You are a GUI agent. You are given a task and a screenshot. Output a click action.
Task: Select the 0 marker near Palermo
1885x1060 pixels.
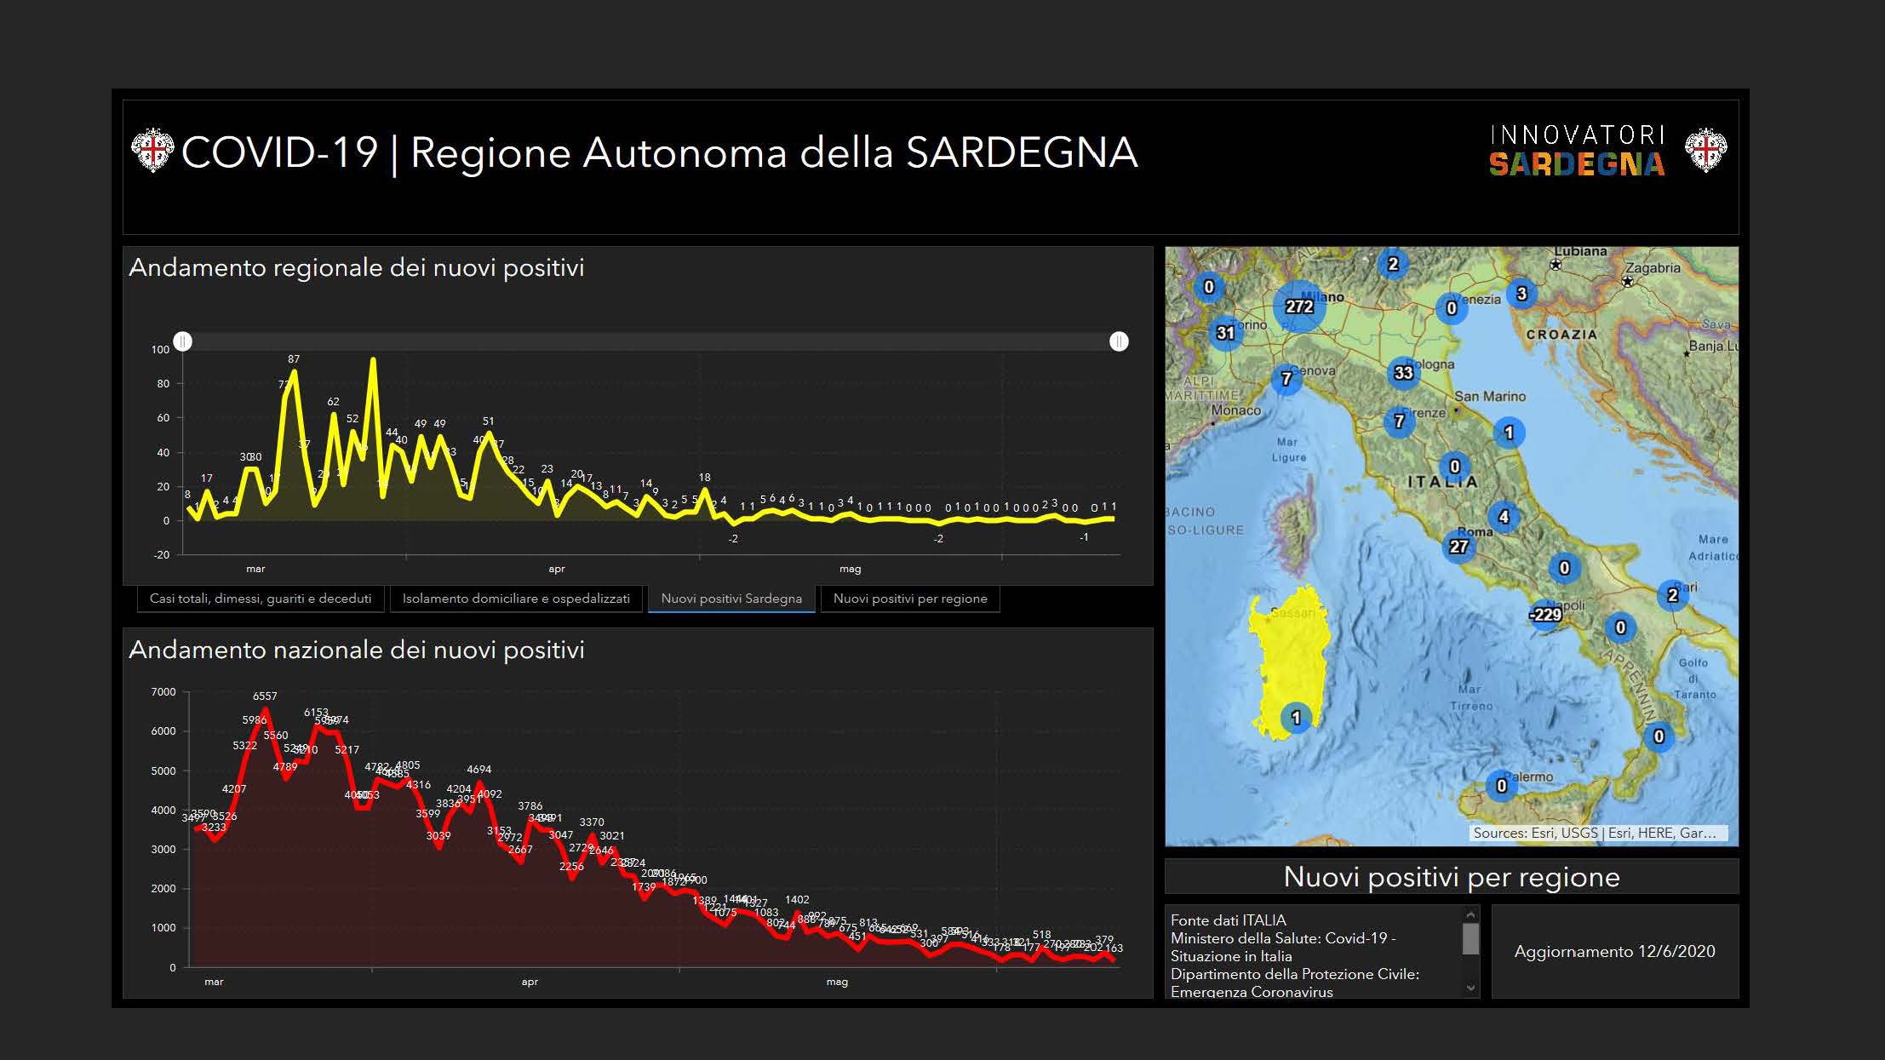[1501, 786]
